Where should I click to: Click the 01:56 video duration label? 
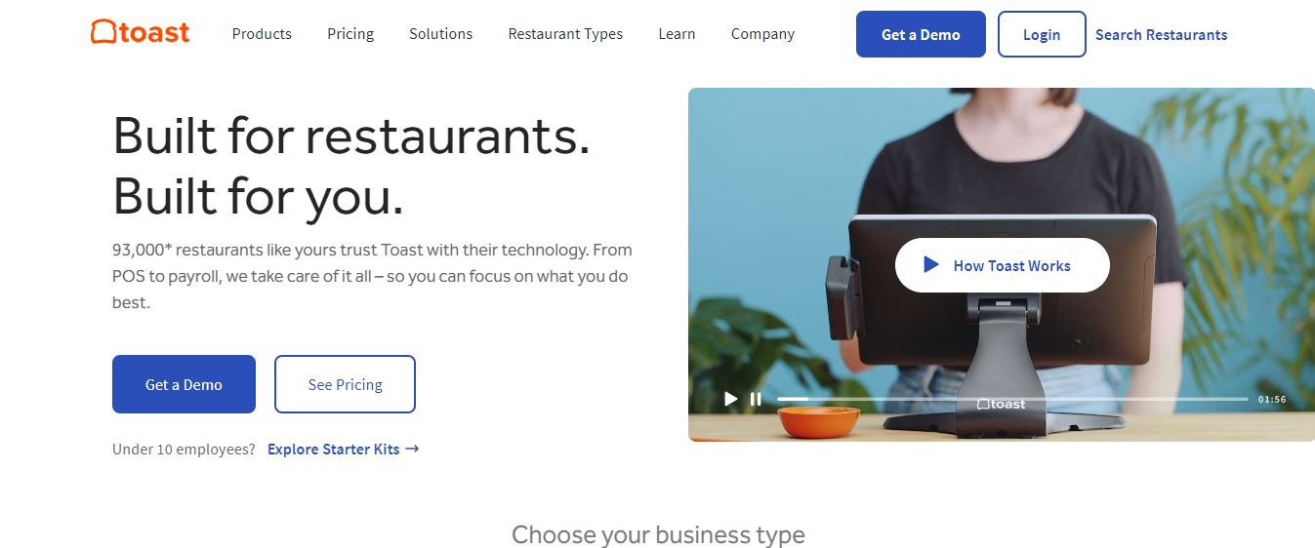click(1272, 399)
